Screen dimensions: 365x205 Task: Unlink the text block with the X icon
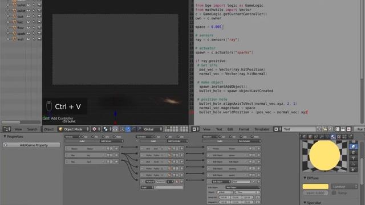point(330,129)
